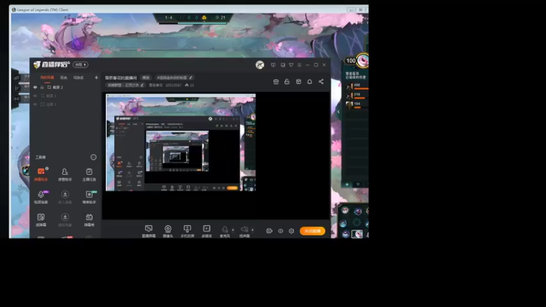The image size is (546, 307).
Task: Open the 房管助手 tool
Action: [x=65, y=175]
